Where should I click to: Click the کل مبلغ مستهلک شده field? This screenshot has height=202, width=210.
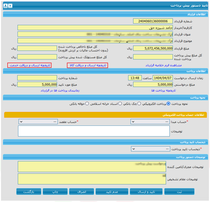[37, 57]
